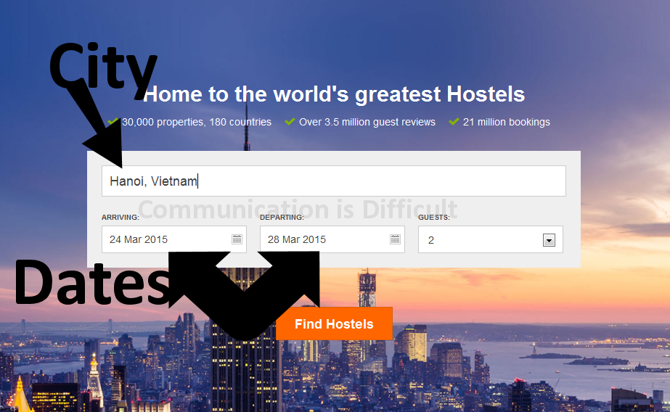Click green checkmark beside guest reviews text
This screenshot has width=670, height=412.
(x=290, y=122)
